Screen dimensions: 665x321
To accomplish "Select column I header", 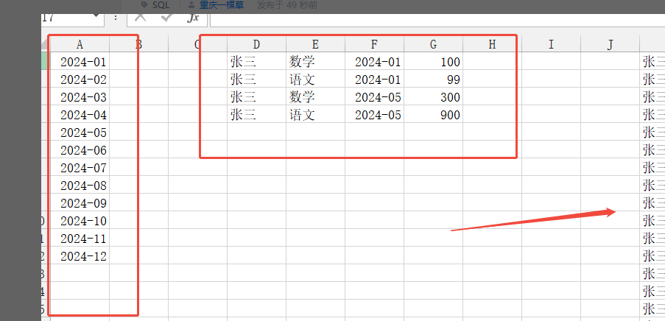I will [552, 44].
